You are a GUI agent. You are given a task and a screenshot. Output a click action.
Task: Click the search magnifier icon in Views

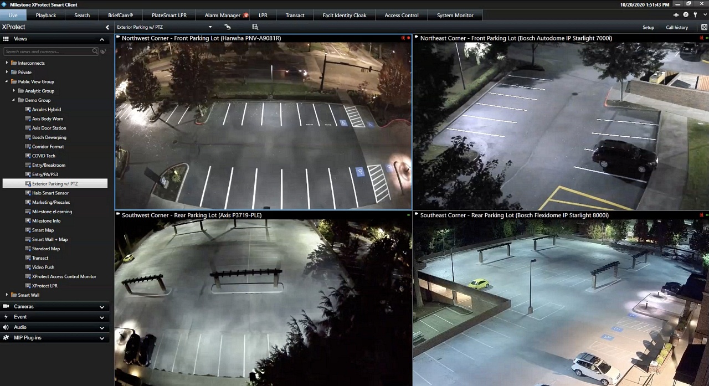tap(95, 51)
